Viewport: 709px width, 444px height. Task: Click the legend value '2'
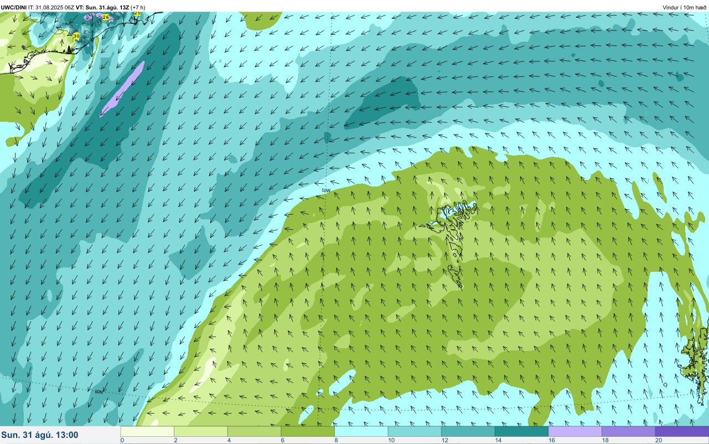174,440
